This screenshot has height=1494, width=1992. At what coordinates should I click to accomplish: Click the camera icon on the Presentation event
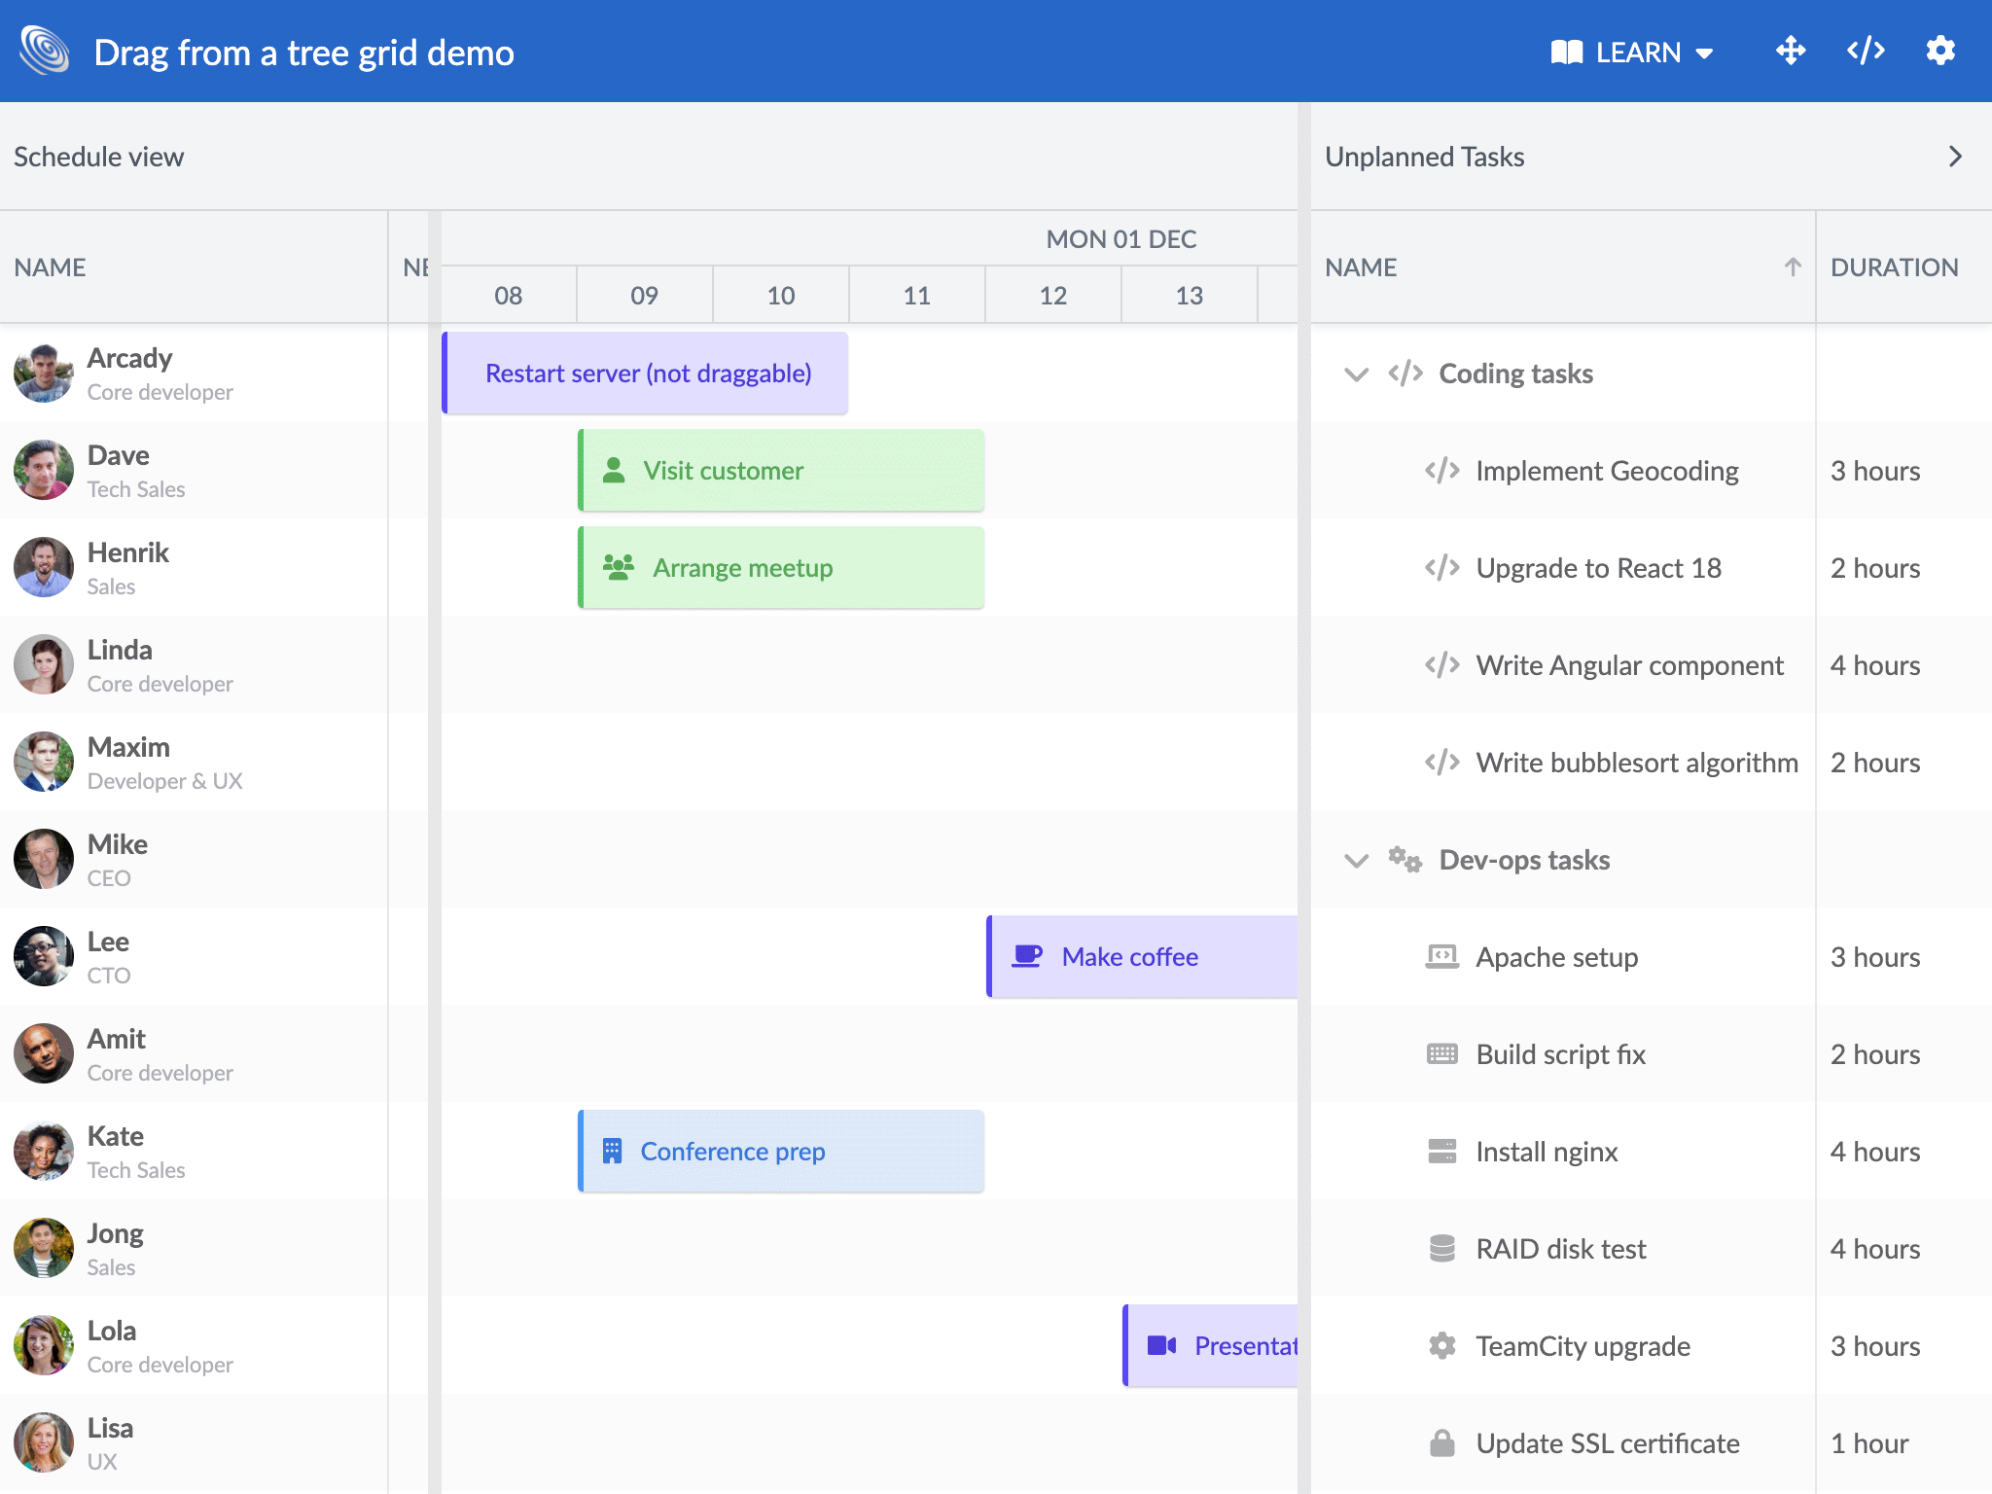pyautogui.click(x=1162, y=1345)
